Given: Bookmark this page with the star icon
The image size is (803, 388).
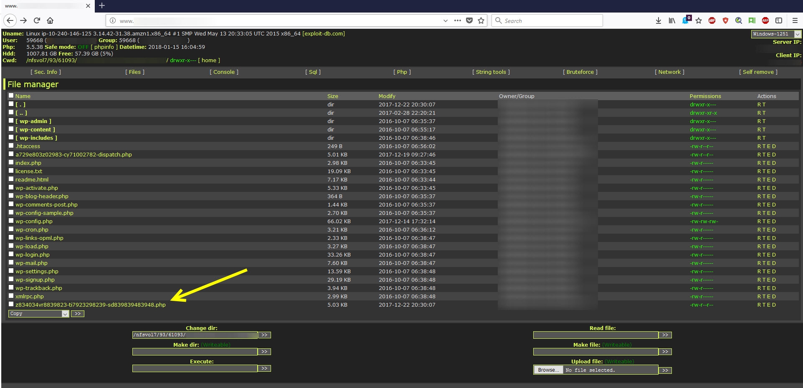Looking at the screenshot, I should tap(481, 20).
